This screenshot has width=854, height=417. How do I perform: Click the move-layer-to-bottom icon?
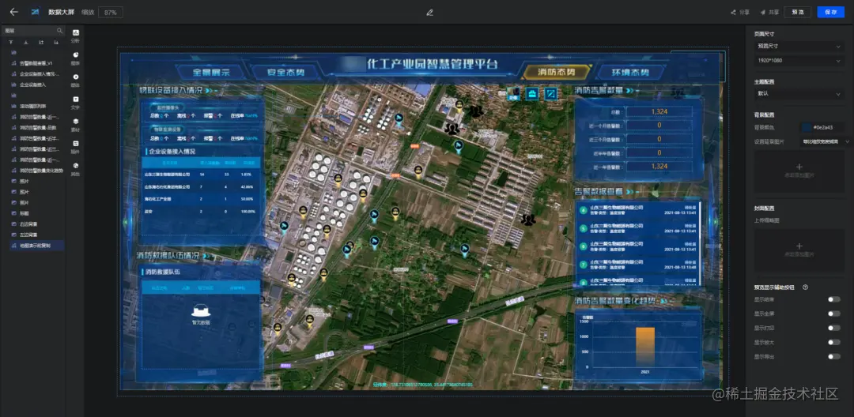pos(26,42)
